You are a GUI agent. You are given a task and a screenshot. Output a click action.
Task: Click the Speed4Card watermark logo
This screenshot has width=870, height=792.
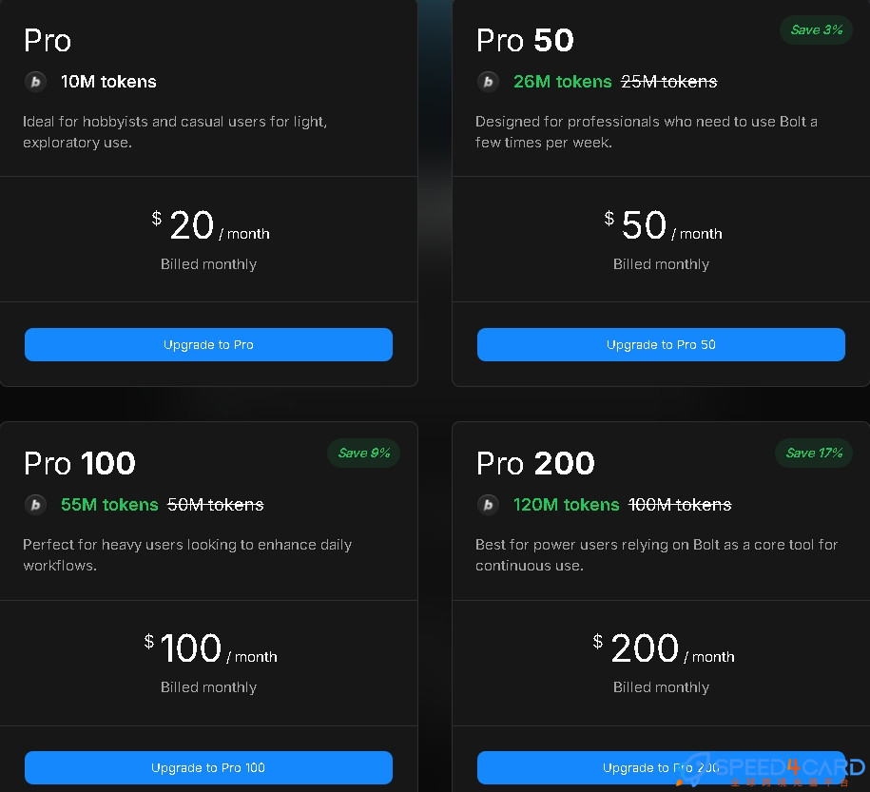(x=772, y=770)
